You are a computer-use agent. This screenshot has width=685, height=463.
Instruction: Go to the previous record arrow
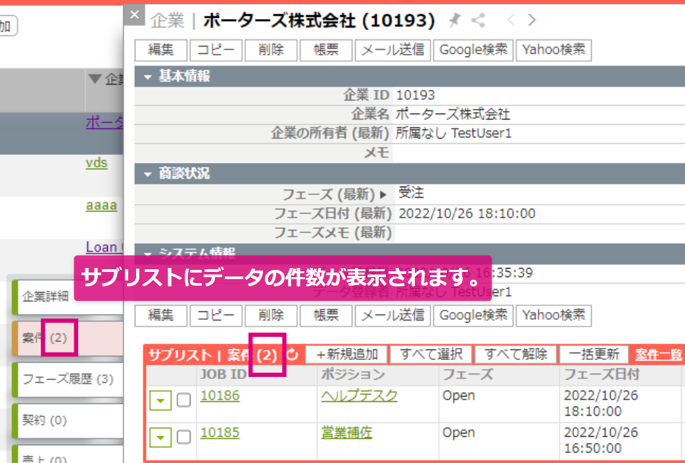511,20
